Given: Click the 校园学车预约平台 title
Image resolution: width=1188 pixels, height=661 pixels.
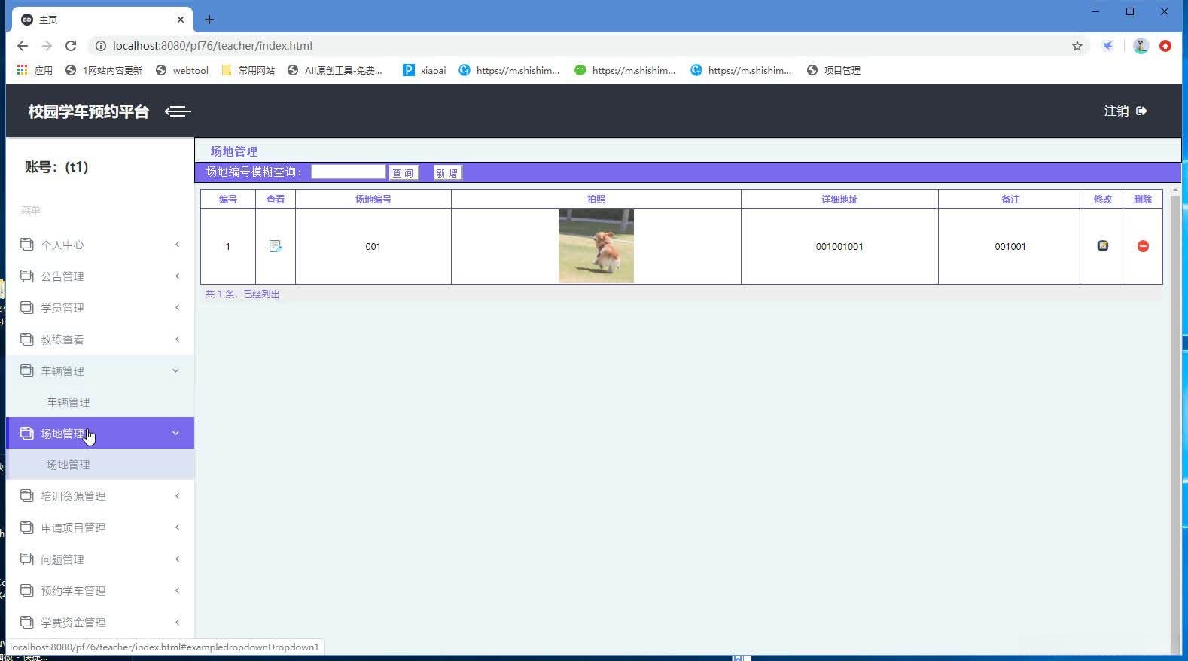Looking at the screenshot, I should tap(89, 111).
